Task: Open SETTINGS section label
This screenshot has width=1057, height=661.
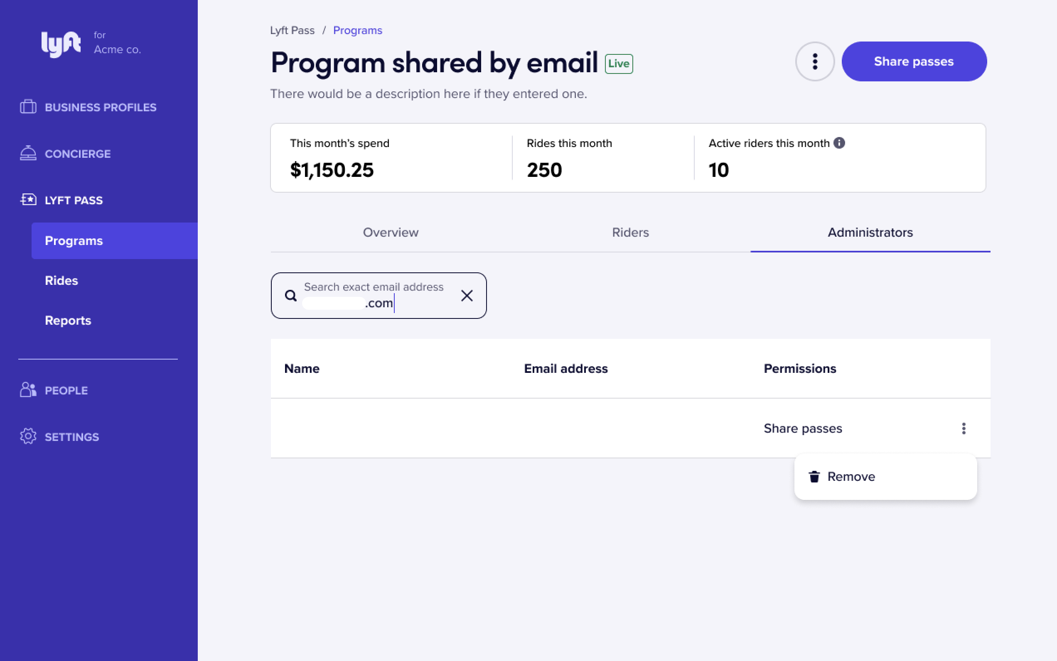Action: [x=72, y=437]
